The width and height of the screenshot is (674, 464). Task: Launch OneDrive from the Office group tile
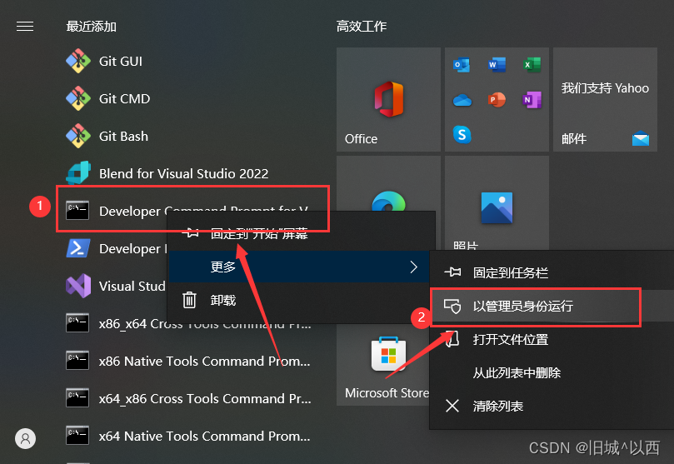pos(462,101)
